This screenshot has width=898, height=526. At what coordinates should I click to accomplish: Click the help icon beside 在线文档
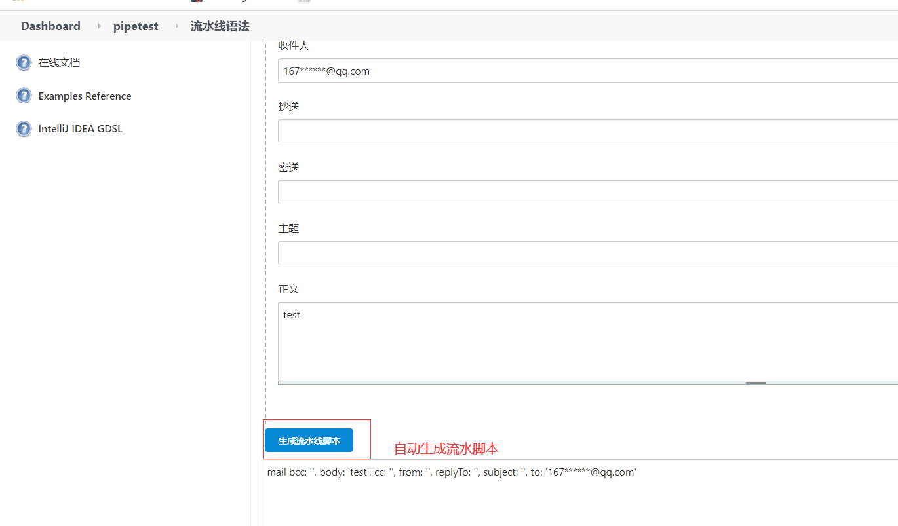tap(24, 63)
